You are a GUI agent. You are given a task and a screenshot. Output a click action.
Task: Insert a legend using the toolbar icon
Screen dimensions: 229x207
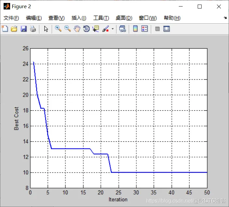tap(145, 29)
